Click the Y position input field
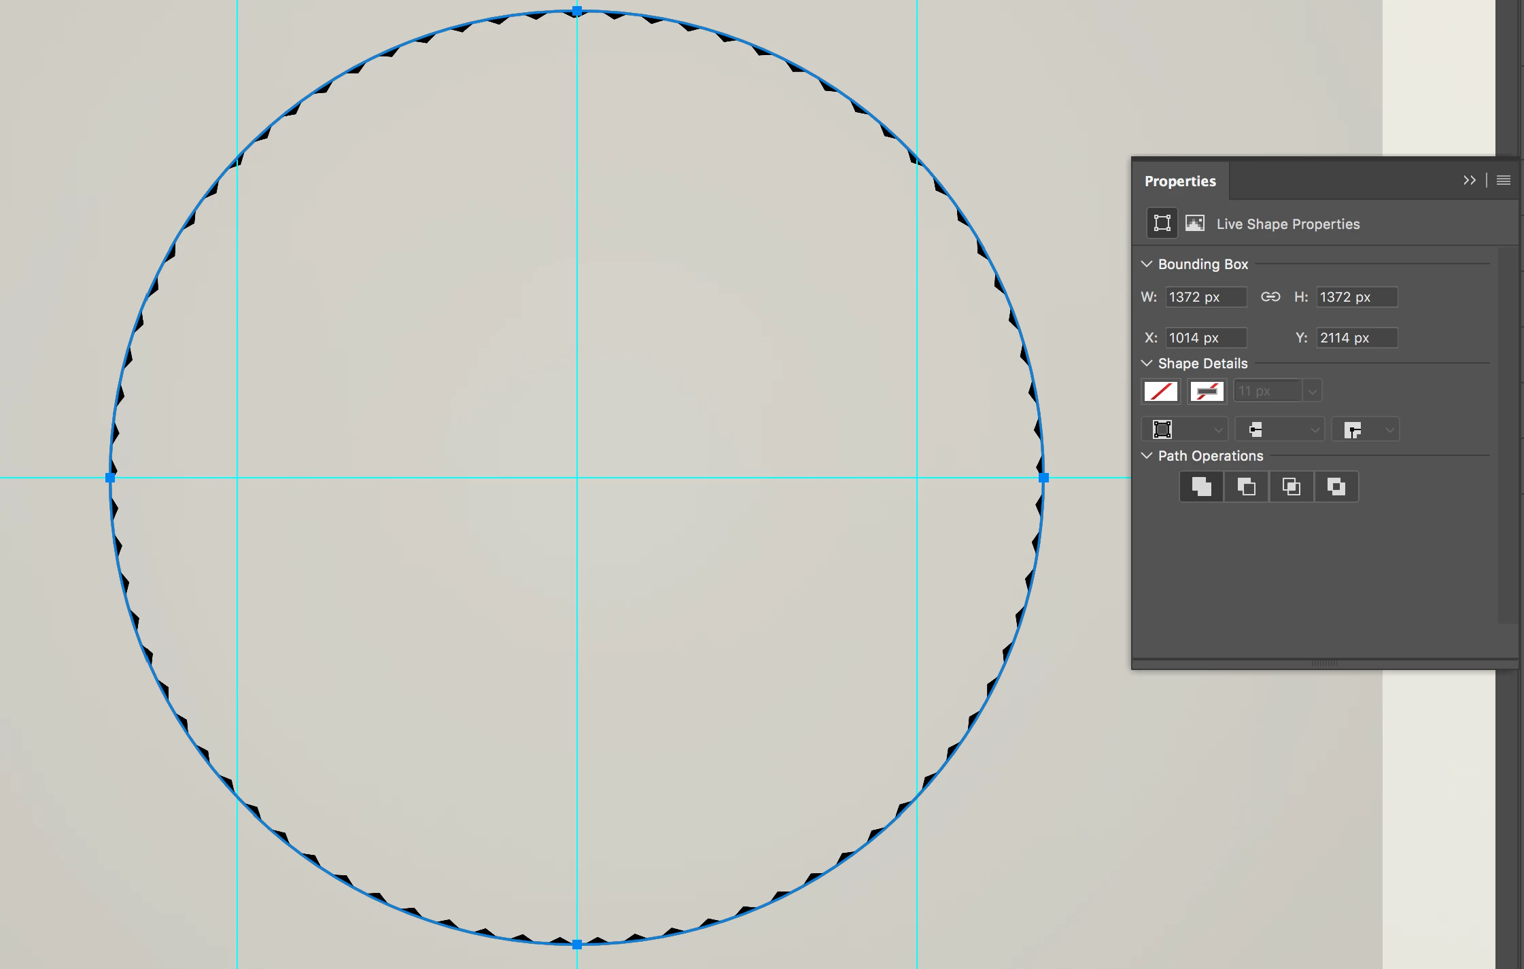 click(1356, 338)
